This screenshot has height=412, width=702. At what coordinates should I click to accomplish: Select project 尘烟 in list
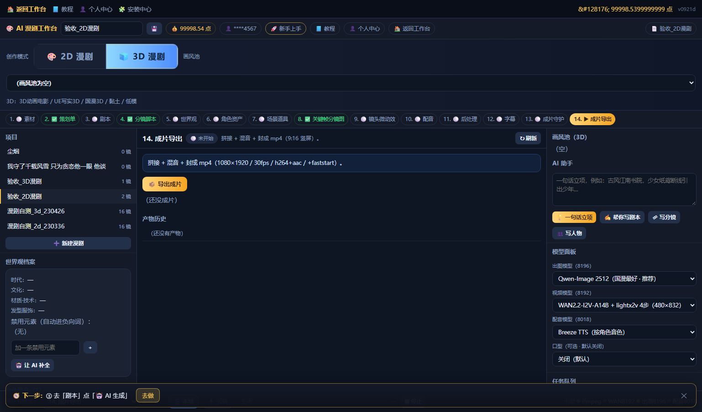click(68, 152)
